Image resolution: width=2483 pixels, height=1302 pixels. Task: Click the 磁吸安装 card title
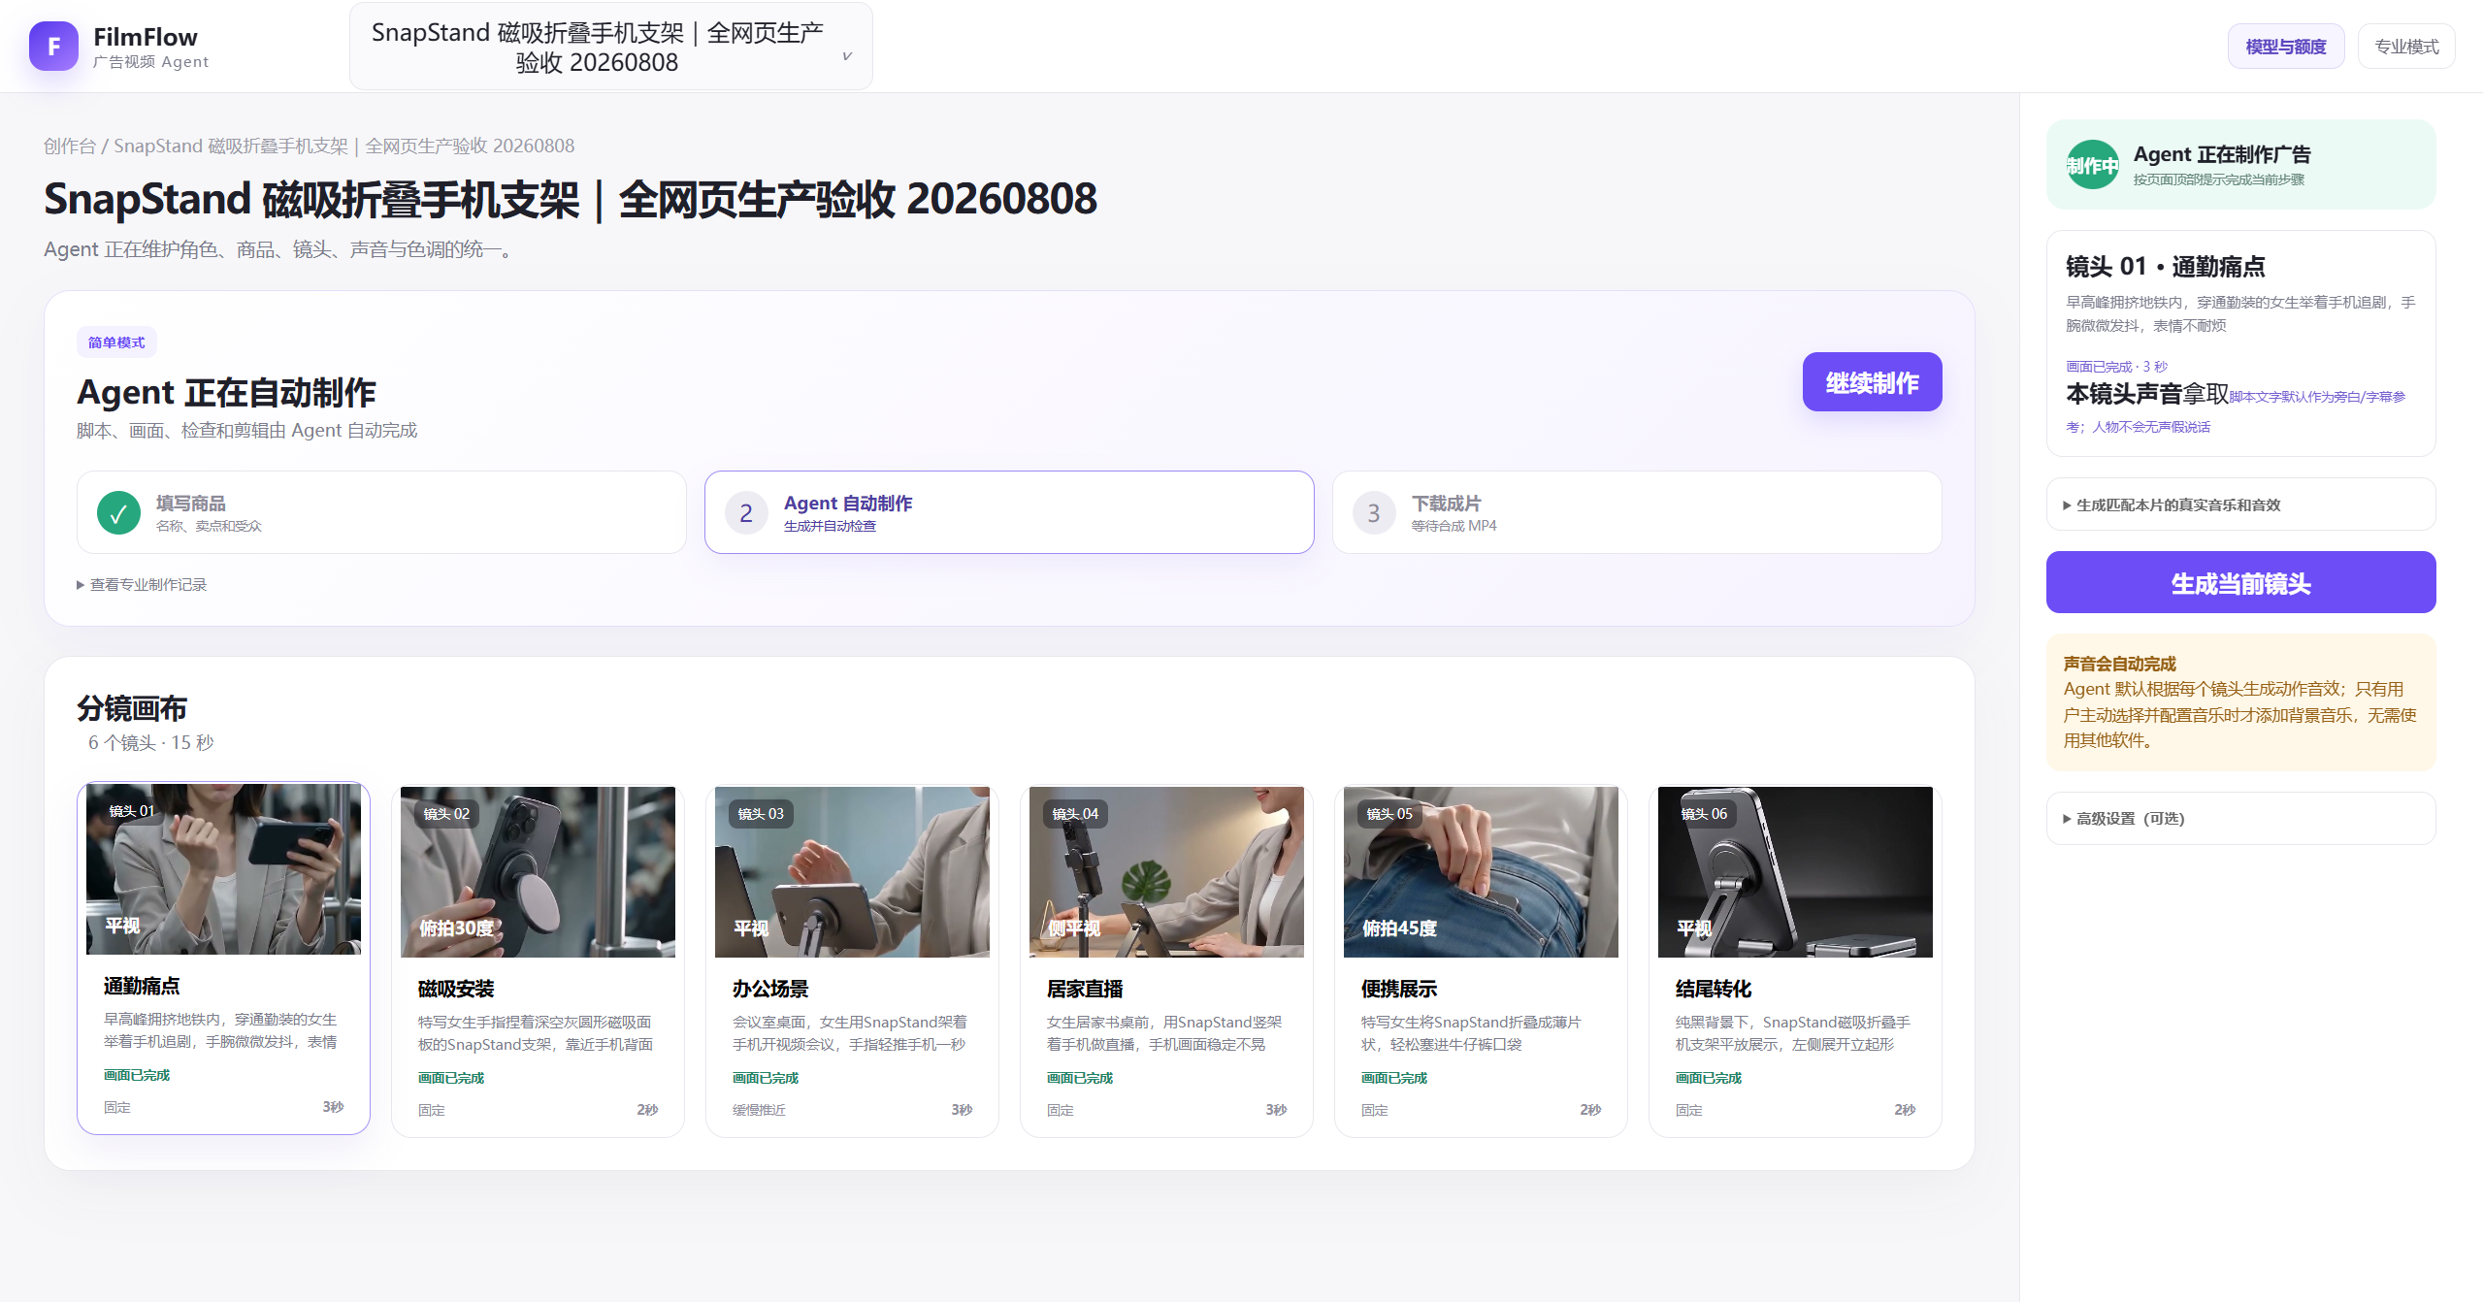[x=456, y=989]
